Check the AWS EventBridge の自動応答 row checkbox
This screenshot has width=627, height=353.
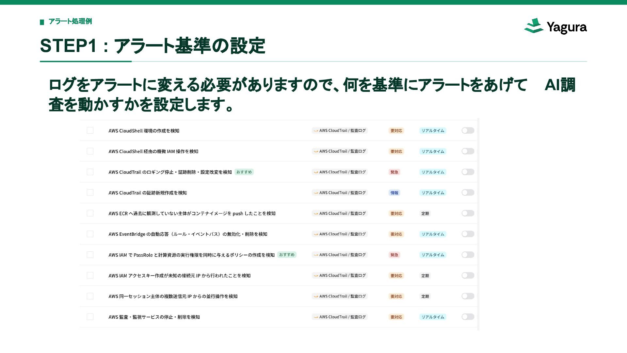(x=90, y=234)
